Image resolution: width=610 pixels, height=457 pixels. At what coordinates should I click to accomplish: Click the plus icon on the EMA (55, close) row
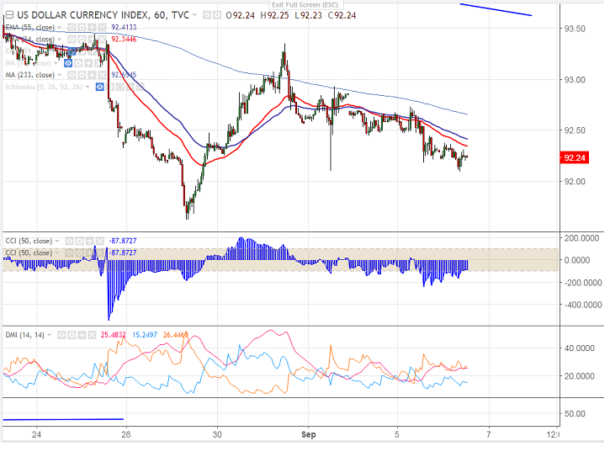pyautogui.click(x=92, y=28)
